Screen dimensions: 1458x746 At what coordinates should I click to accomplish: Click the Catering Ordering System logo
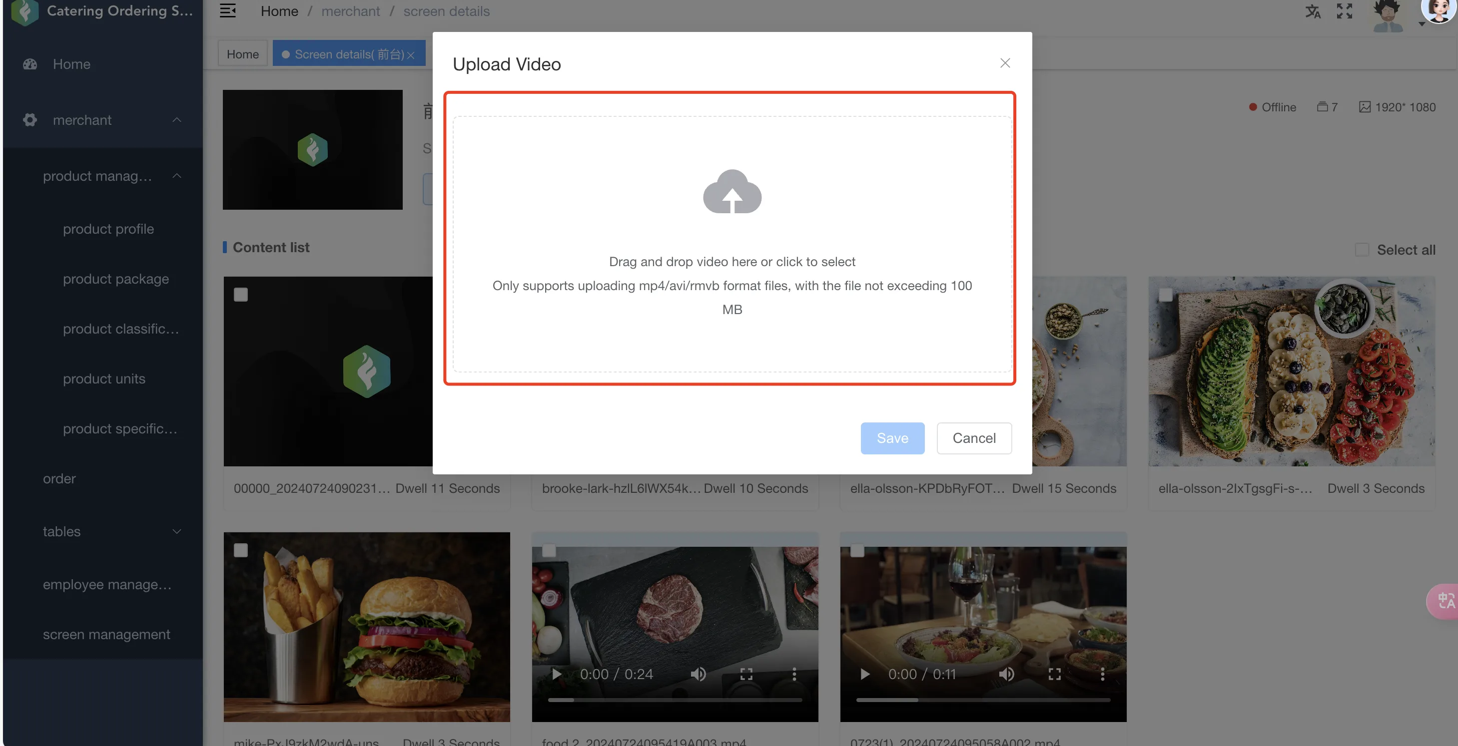[24, 12]
